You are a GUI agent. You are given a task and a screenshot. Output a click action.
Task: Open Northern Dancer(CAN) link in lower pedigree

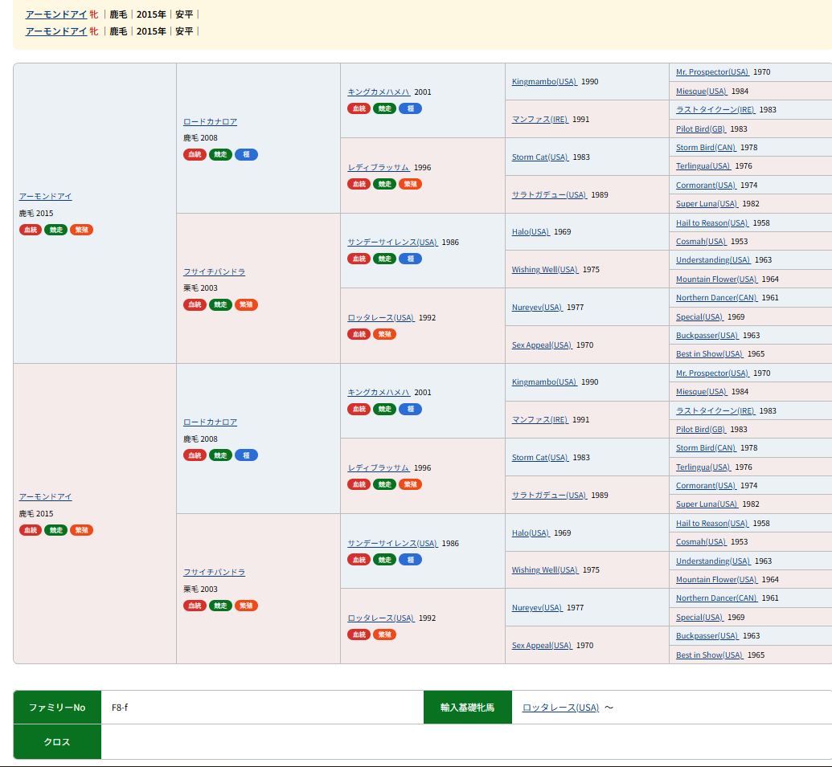pos(716,598)
